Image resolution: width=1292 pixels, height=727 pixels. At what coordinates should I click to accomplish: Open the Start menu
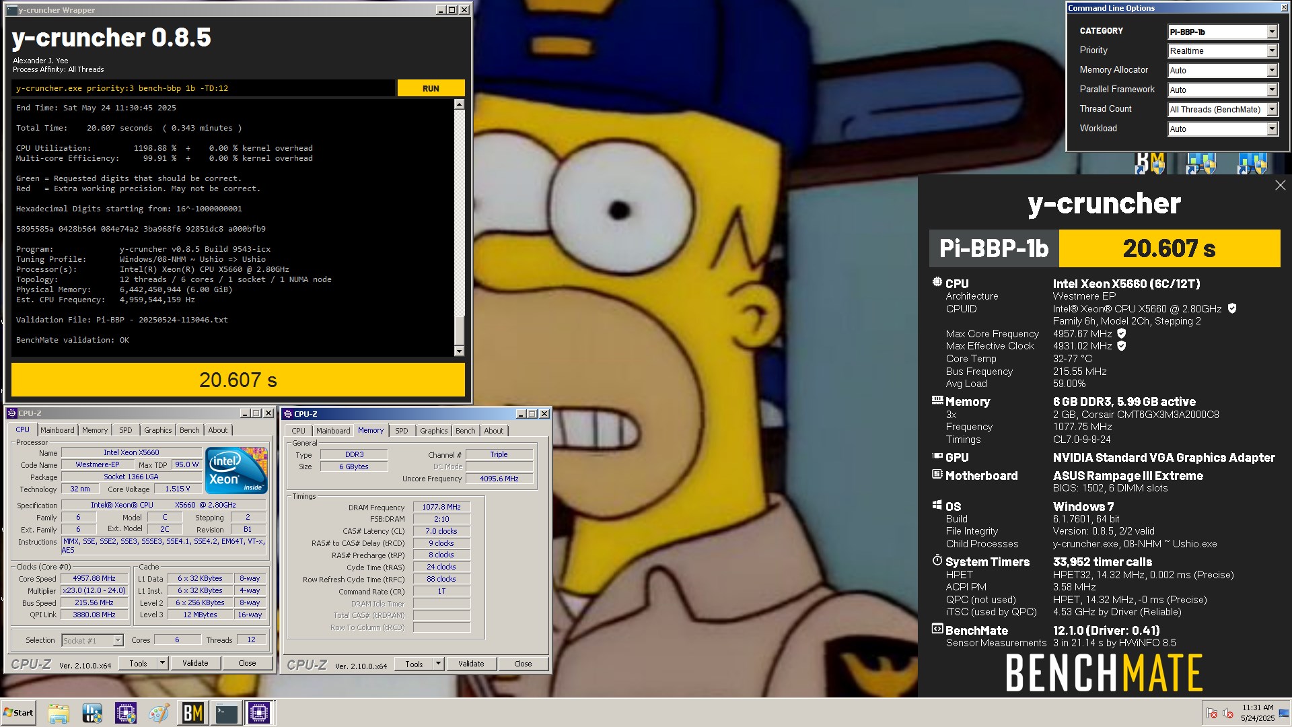(18, 713)
